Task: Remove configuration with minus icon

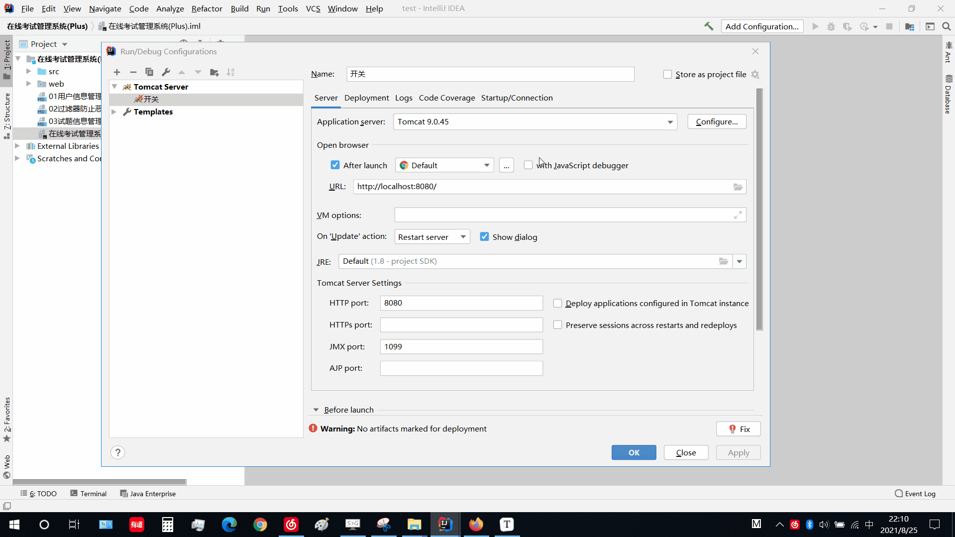Action: (x=133, y=72)
